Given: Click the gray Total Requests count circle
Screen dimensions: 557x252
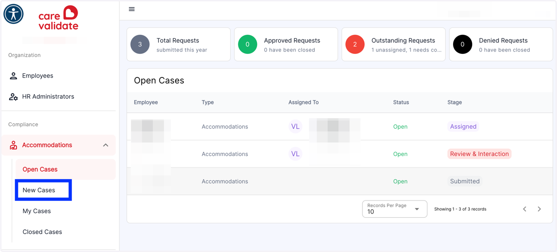Looking at the screenshot, I should click(x=140, y=45).
